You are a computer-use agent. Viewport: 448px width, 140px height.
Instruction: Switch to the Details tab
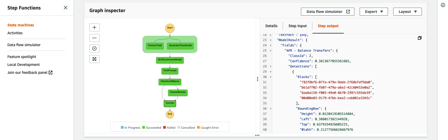click(271, 26)
